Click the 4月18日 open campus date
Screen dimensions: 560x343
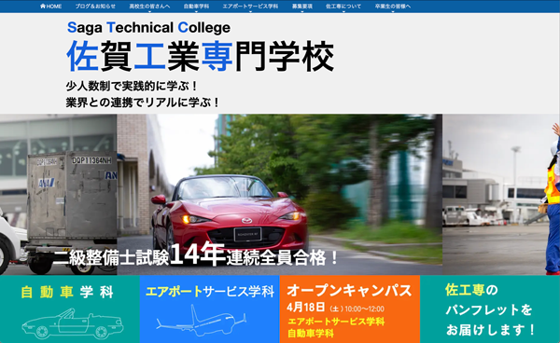[306, 308]
